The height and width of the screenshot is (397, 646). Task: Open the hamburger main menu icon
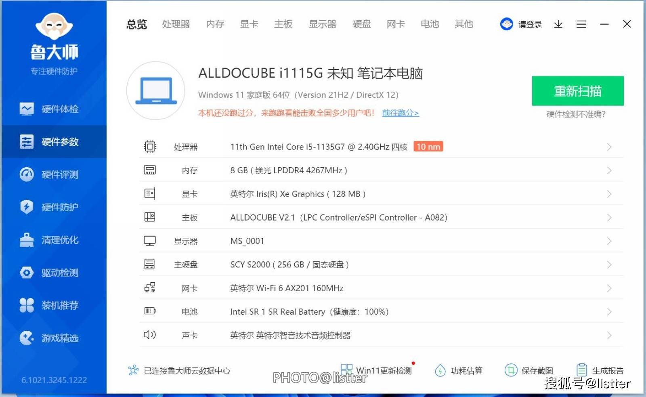[x=581, y=24]
